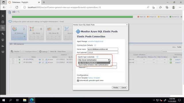This screenshot has width=184, height=103.
Task: Check the EP-SRV/EPDB1 row checkbox
Action: click(x=13, y=60)
